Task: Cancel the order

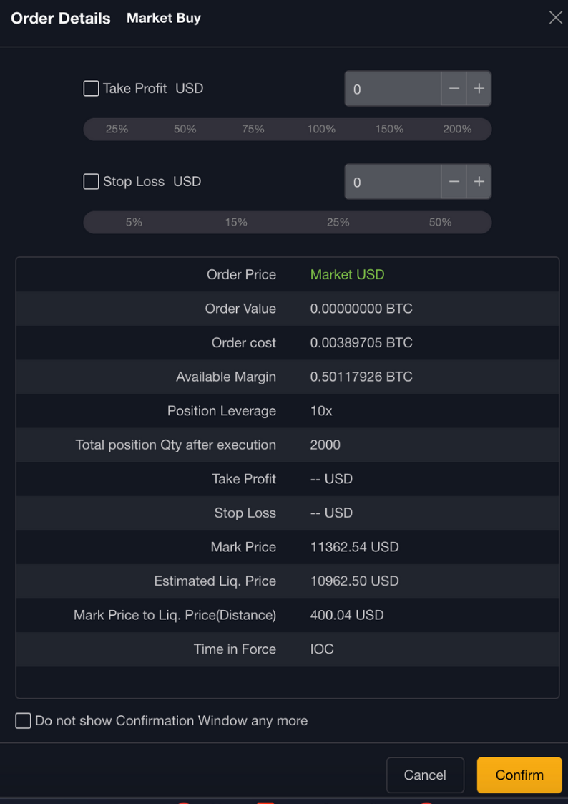Action: pos(425,775)
